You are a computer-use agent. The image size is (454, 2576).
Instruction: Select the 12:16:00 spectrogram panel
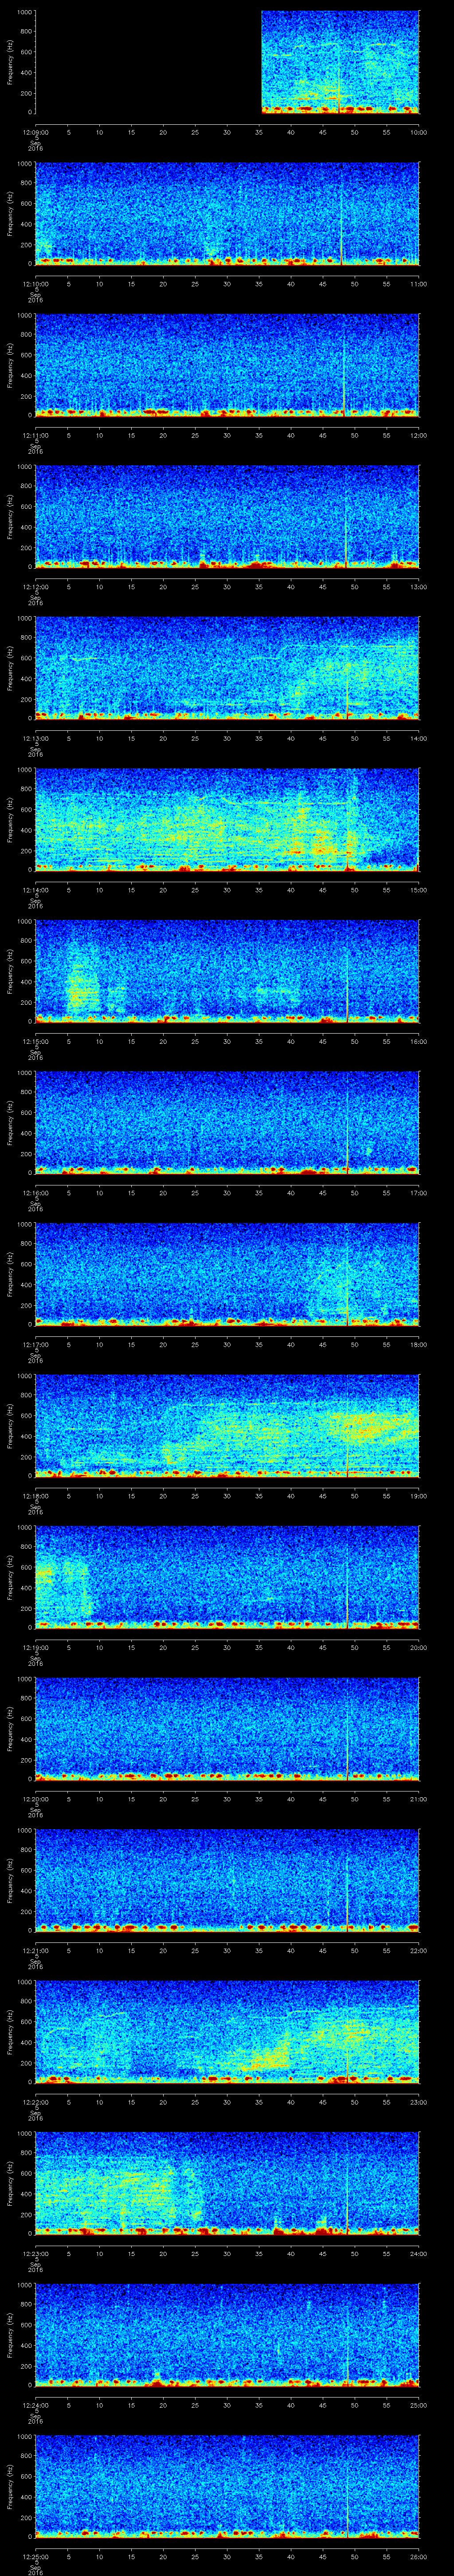227,1121
